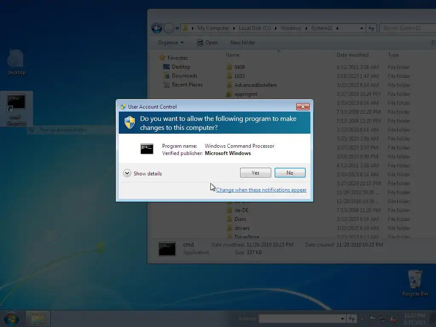Select the cmd Shortcut desktop icon
Image resolution: width=436 pixels, height=327 pixels.
17,109
